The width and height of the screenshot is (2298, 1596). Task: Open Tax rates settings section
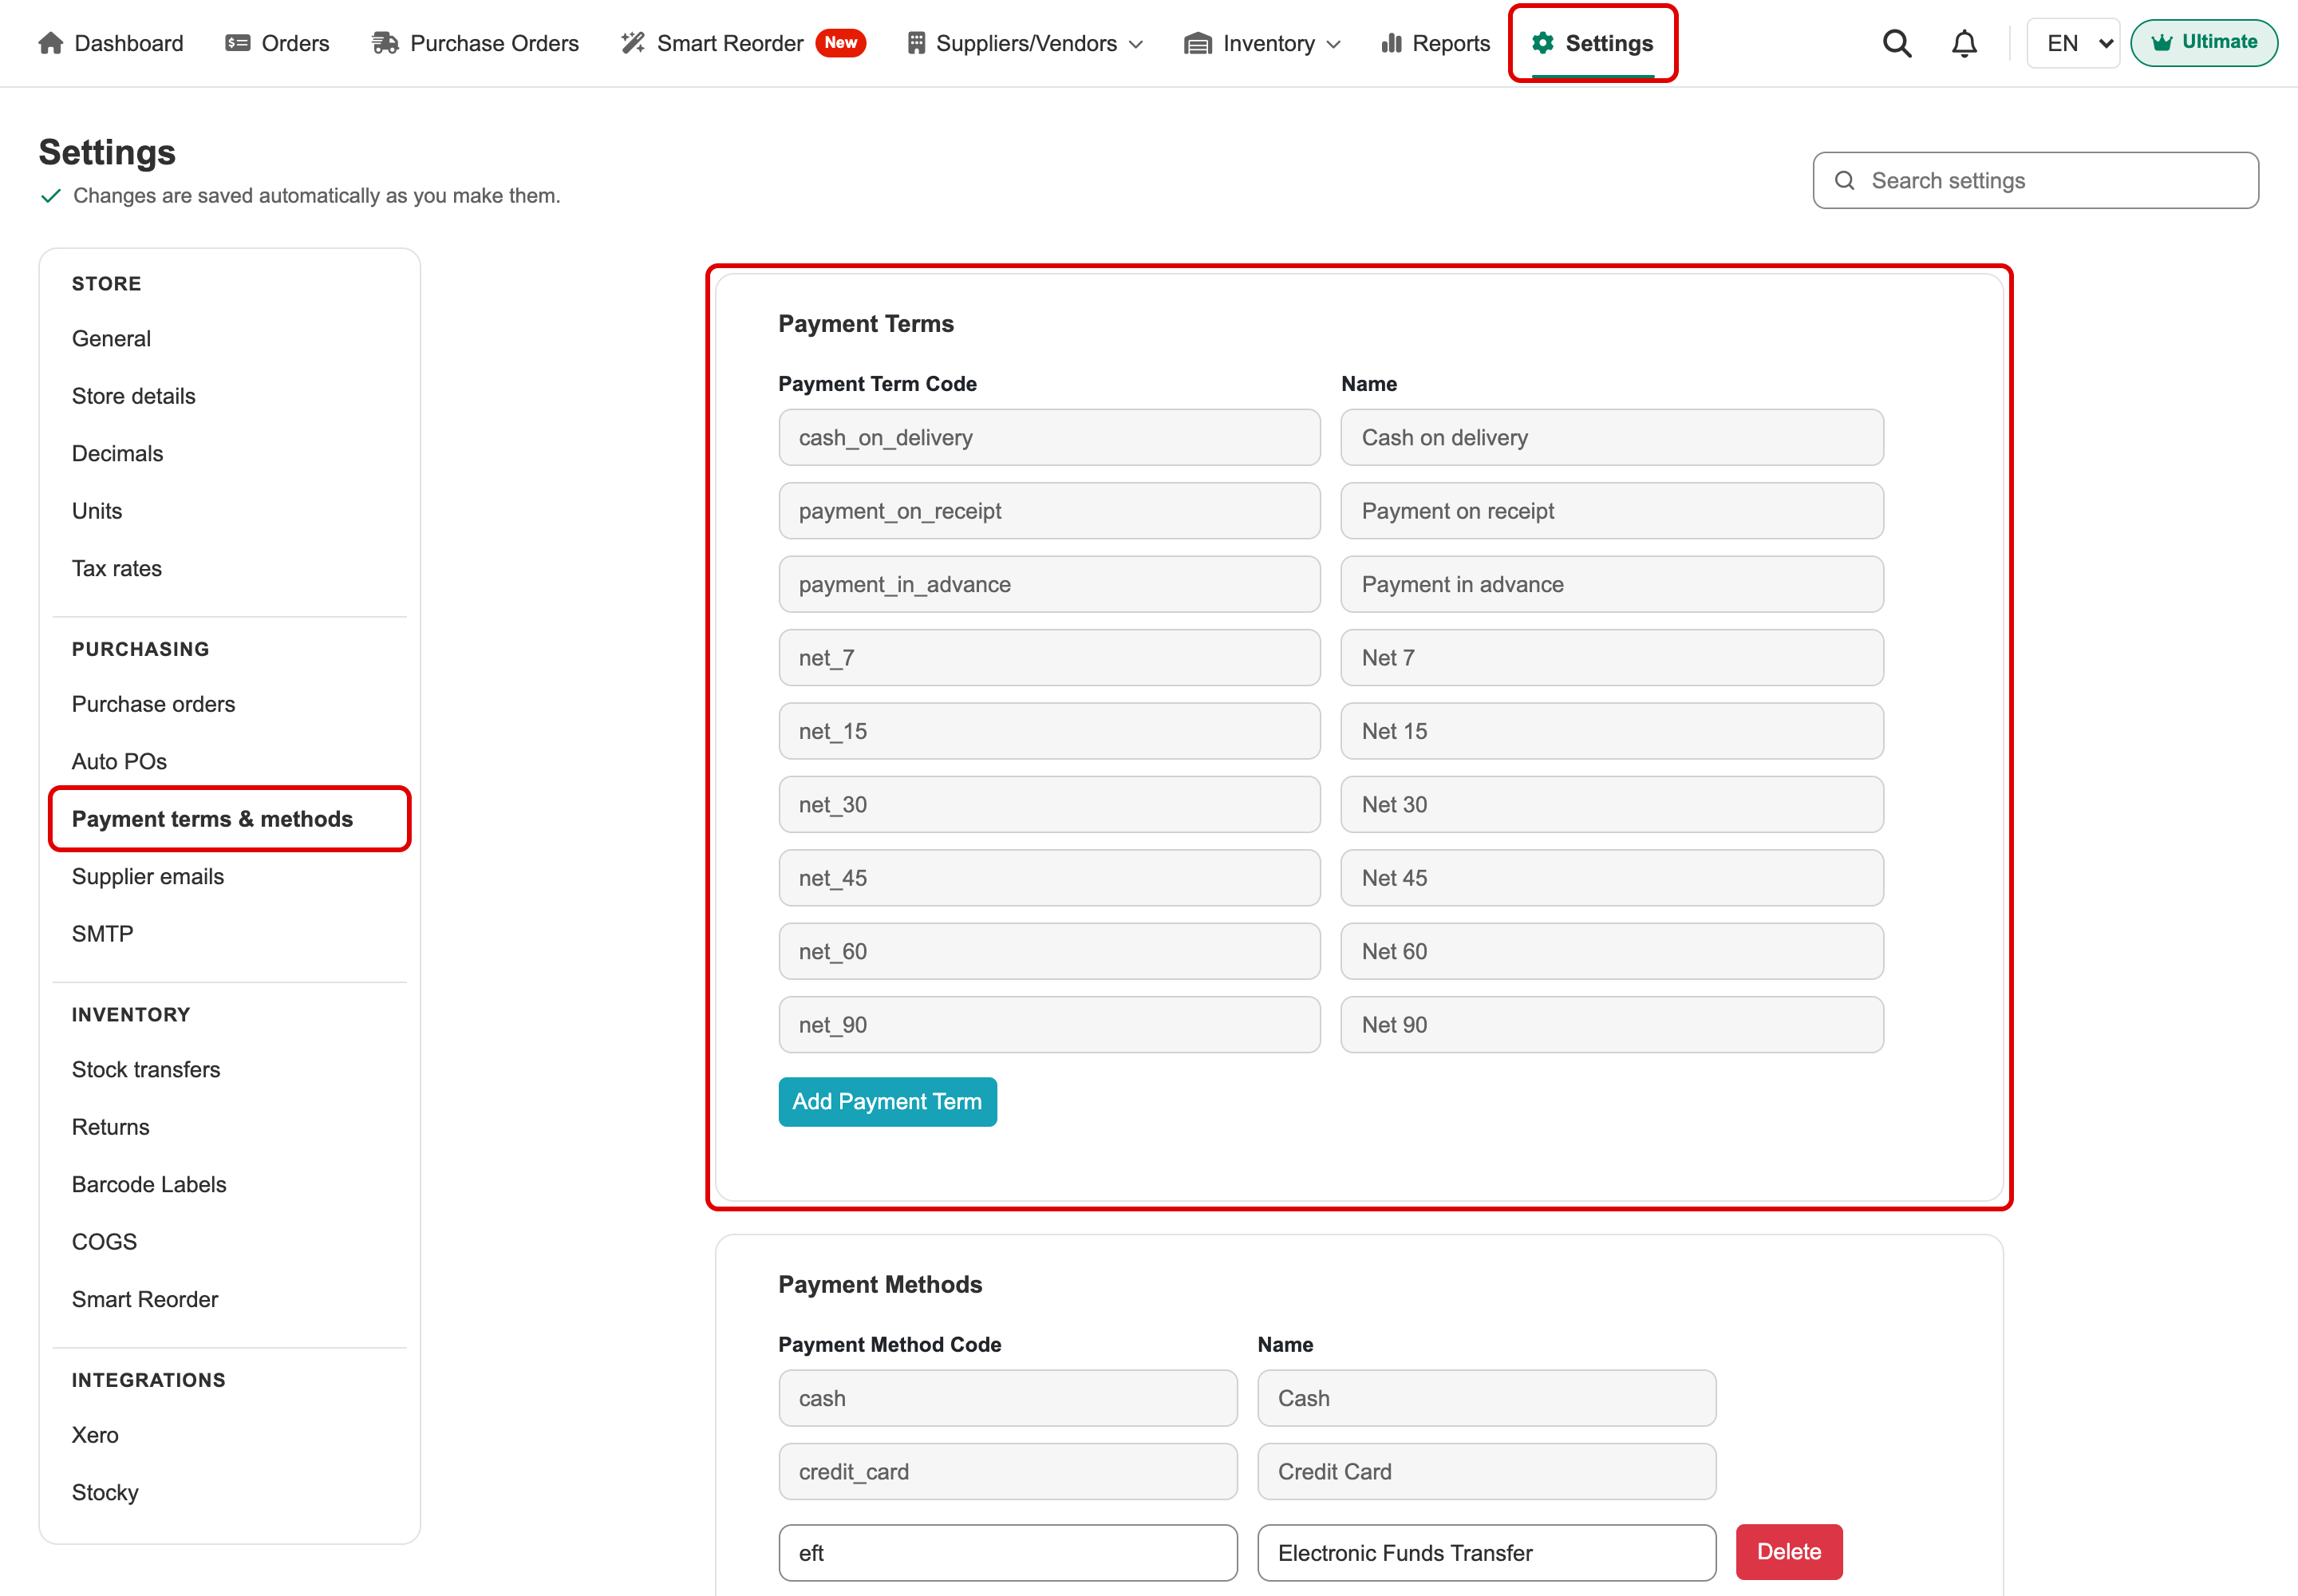pos(116,568)
